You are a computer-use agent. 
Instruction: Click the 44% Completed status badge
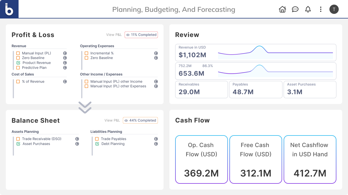click(x=140, y=120)
